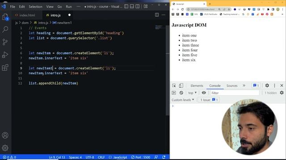Toggle the bottom panel layout icon
This screenshot has width=286, height=160.
[132, 7]
